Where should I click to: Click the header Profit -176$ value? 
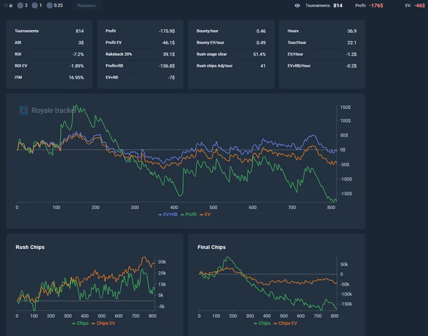(x=376, y=6)
